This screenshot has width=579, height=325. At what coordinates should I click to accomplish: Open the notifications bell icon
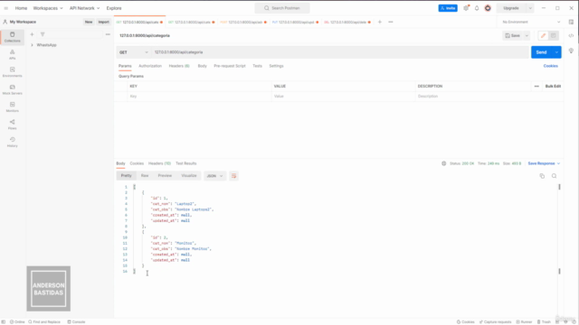click(x=477, y=8)
